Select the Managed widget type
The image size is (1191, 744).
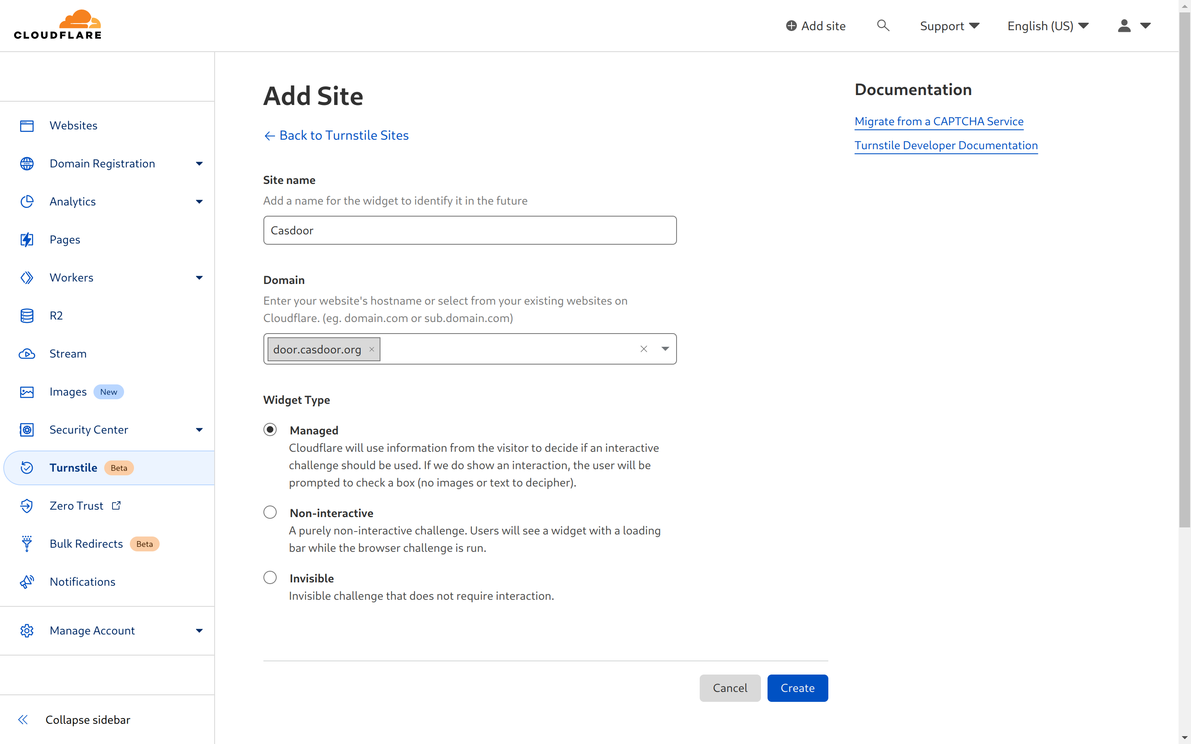[x=270, y=429]
